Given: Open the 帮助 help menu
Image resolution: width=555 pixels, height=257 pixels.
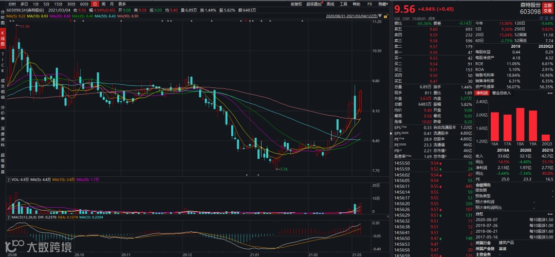Looking at the screenshot, I should 357,4.
